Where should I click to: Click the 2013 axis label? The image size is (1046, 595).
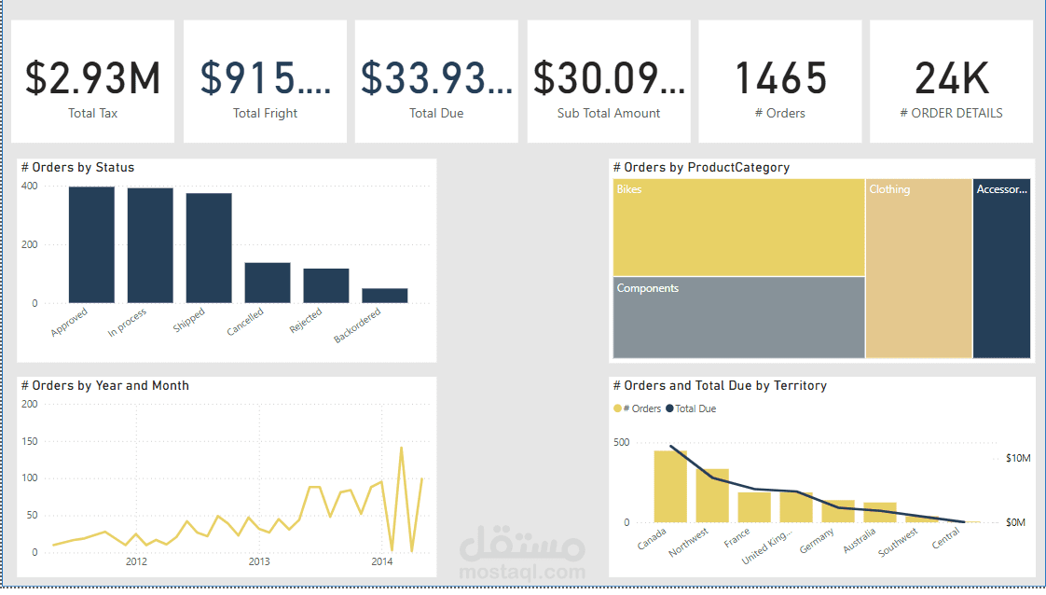pos(259,561)
